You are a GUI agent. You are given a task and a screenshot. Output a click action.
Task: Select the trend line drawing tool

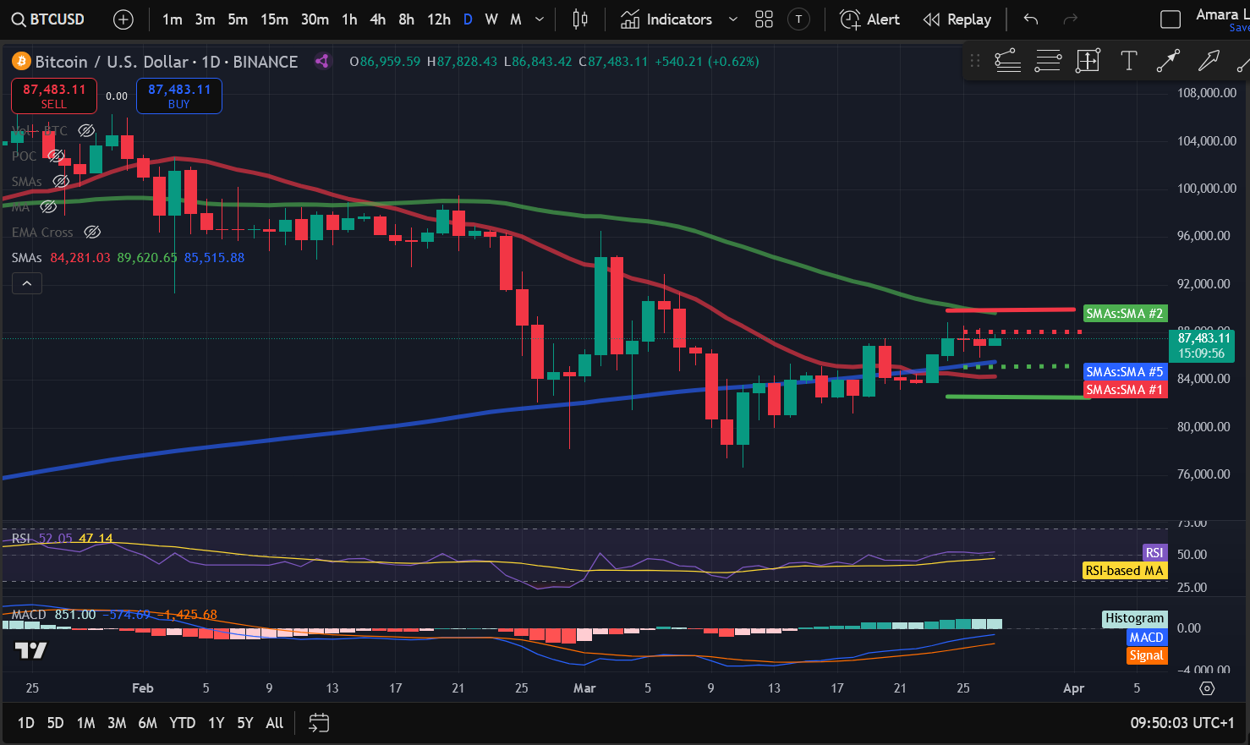point(1007,60)
